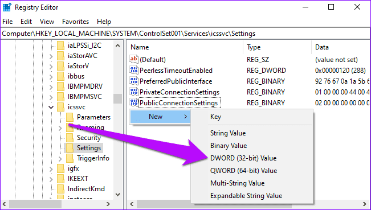The image size is (371, 210).
Task: Click the PreferredPublicInterface binary icon
Action: (134, 81)
